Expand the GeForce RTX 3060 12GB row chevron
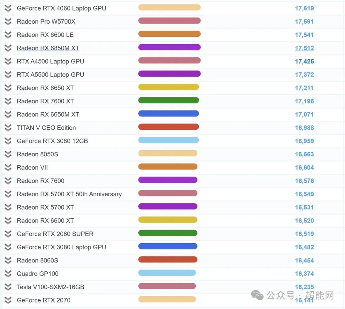The width and height of the screenshot is (345, 309). pos(8,141)
